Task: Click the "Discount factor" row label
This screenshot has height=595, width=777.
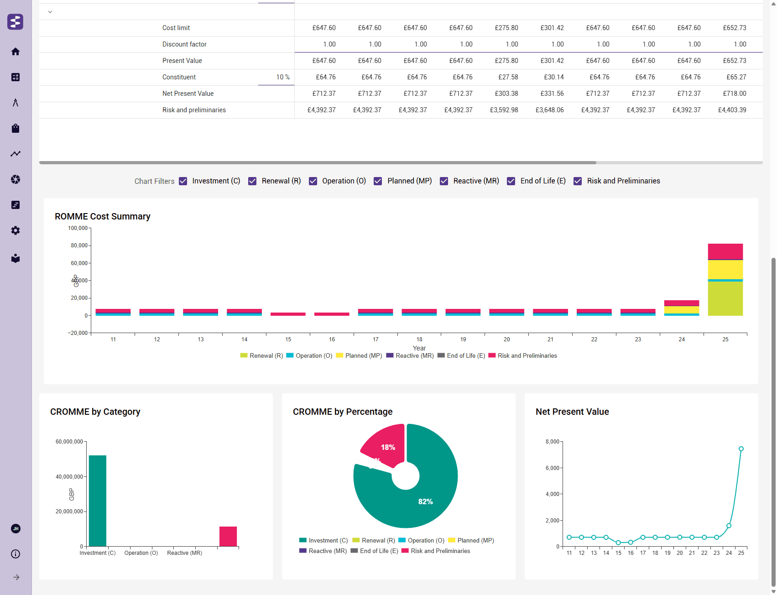Action: click(x=184, y=44)
